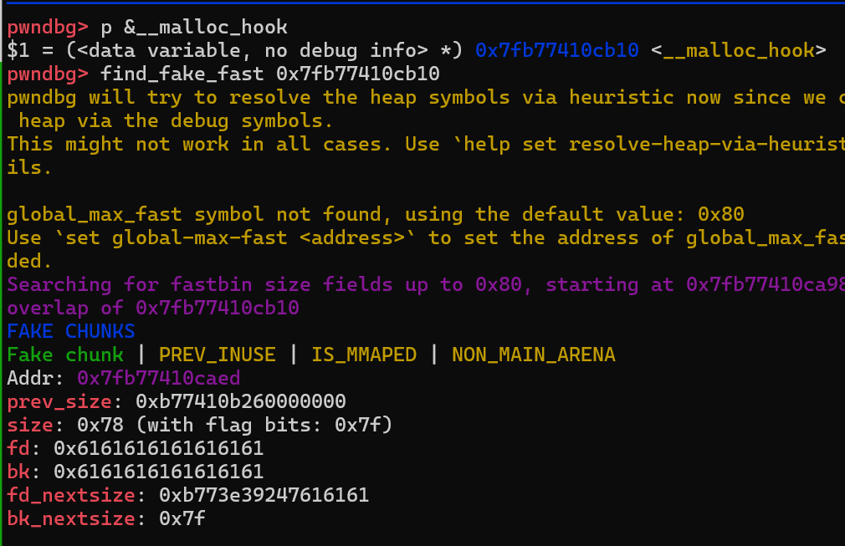
Task: Click the green Fake chunk label
Action: (65, 355)
